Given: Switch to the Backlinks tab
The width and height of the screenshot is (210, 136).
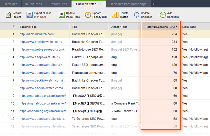Looking at the screenshot, I should (x=10, y=4).
